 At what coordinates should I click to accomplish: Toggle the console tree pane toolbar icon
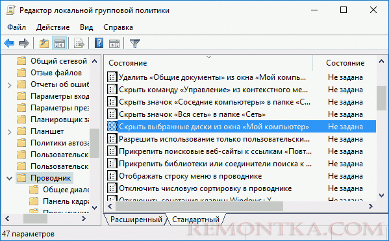click(60, 44)
